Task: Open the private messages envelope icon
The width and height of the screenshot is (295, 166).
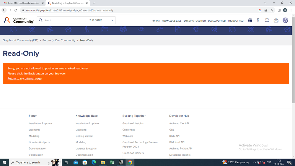Action: (276, 20)
